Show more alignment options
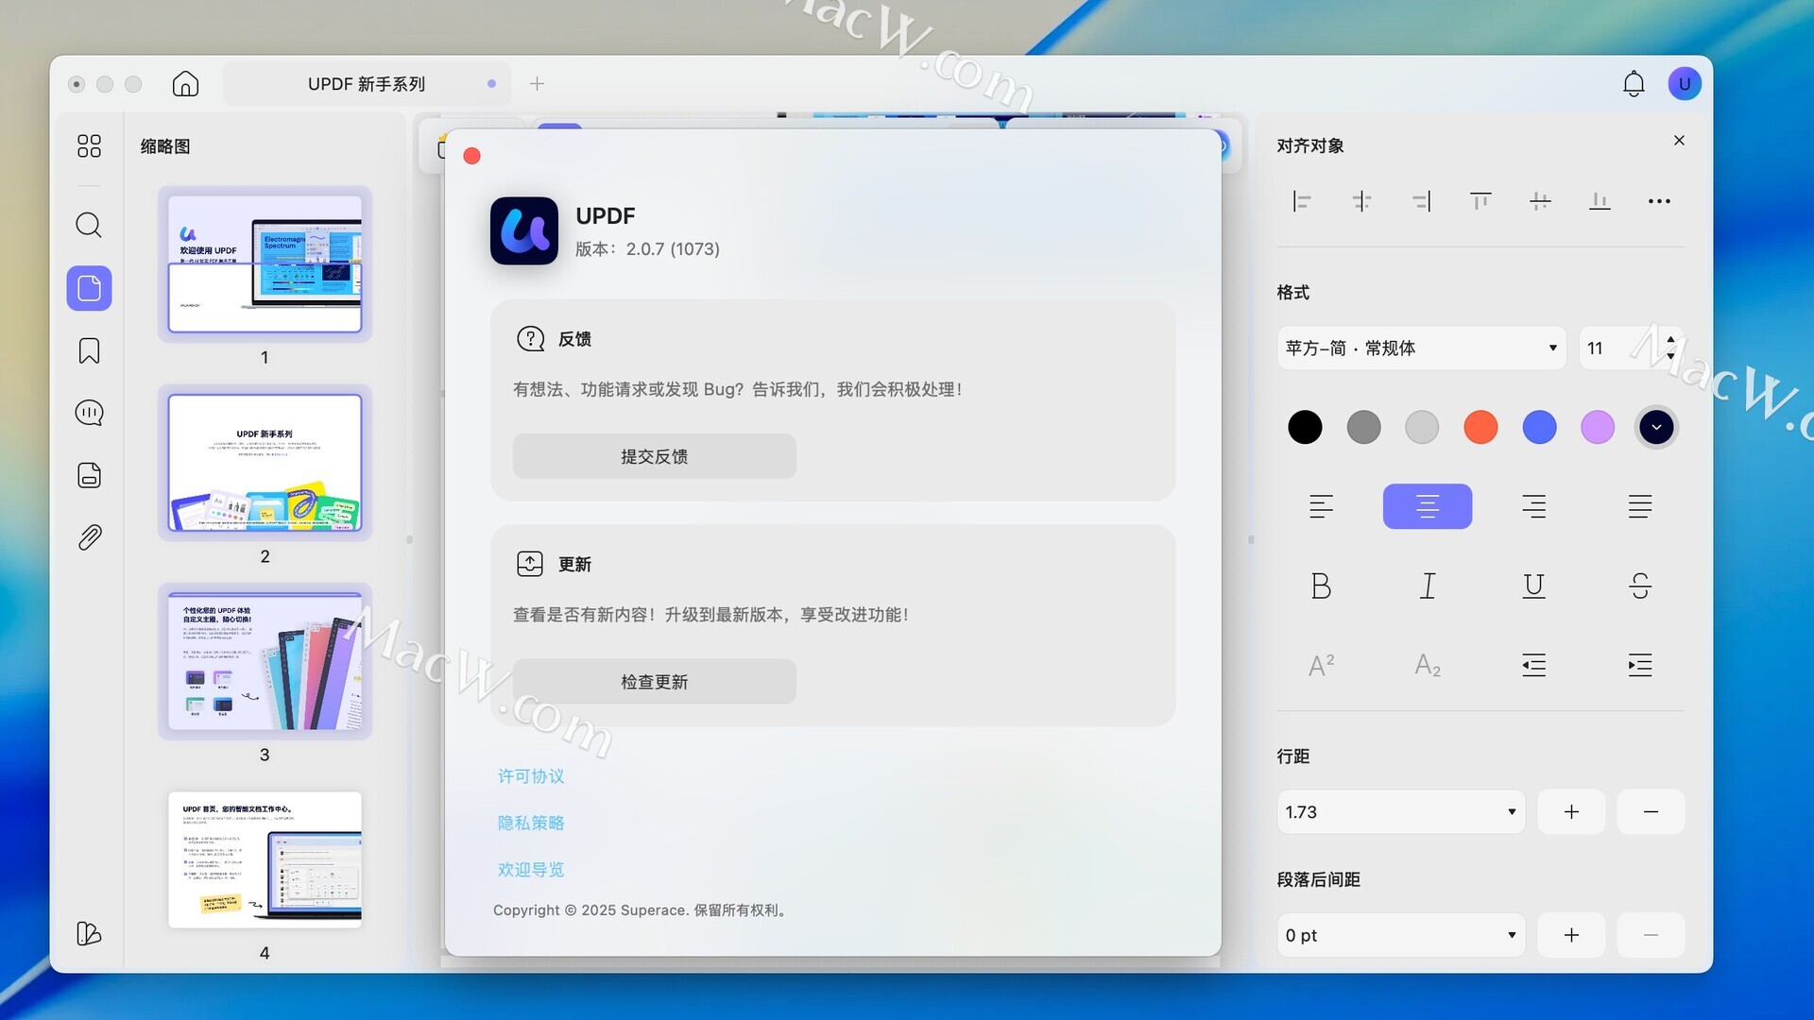Screen dimensions: 1814x1020 [x=1659, y=201]
